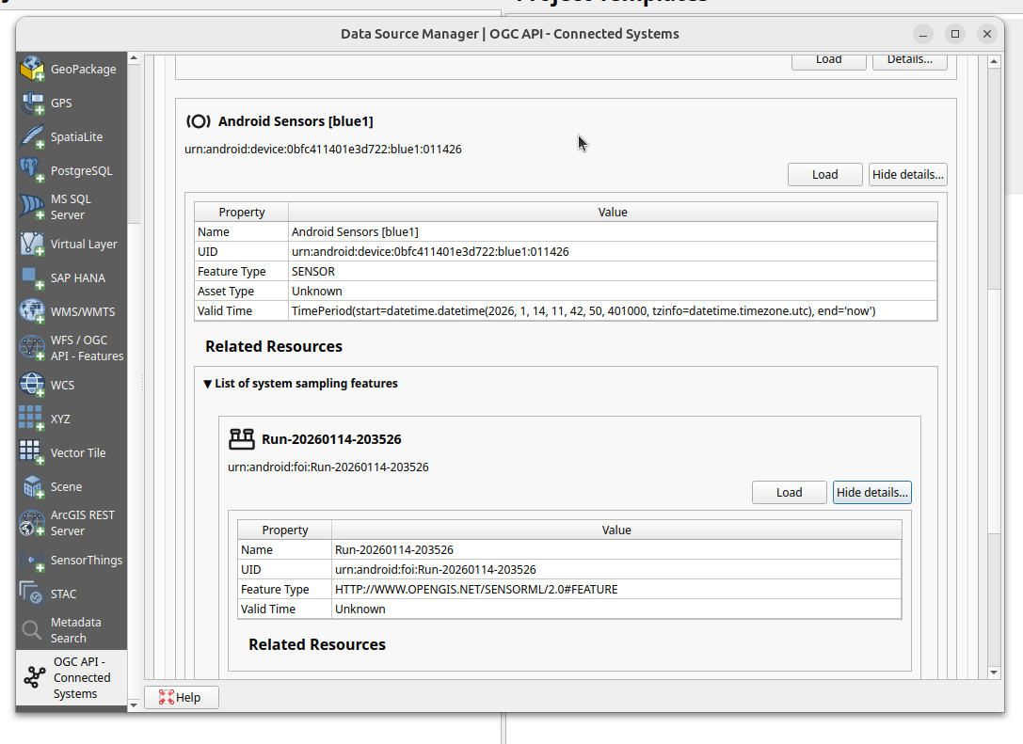Open the STAC source icon
Viewport: 1023px width, 744px height.
(33, 594)
